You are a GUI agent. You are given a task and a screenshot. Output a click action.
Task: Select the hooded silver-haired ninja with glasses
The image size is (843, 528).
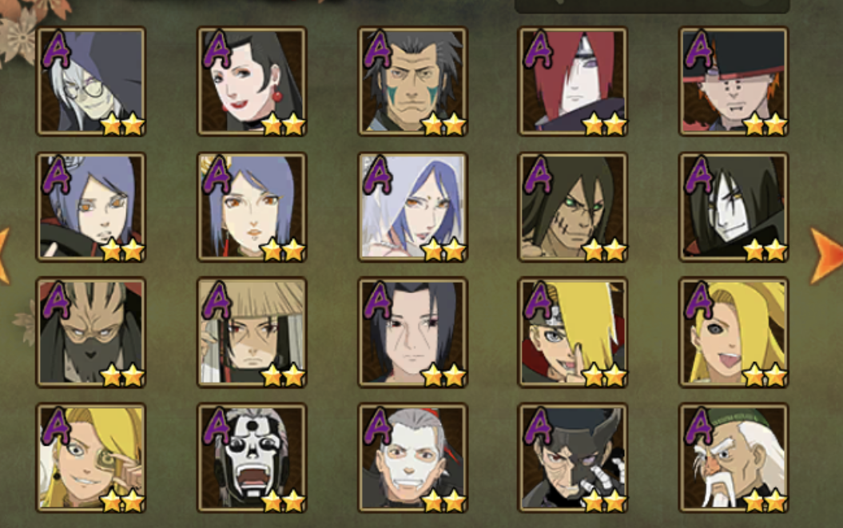[91, 81]
